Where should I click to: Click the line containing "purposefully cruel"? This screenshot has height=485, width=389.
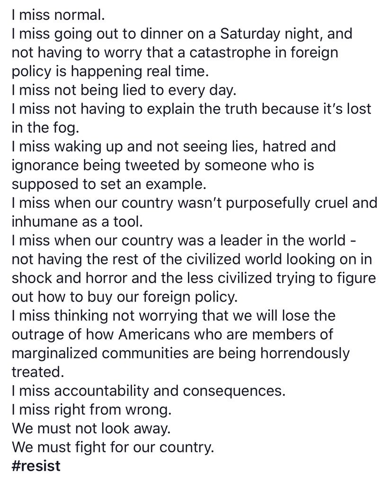[194, 203]
